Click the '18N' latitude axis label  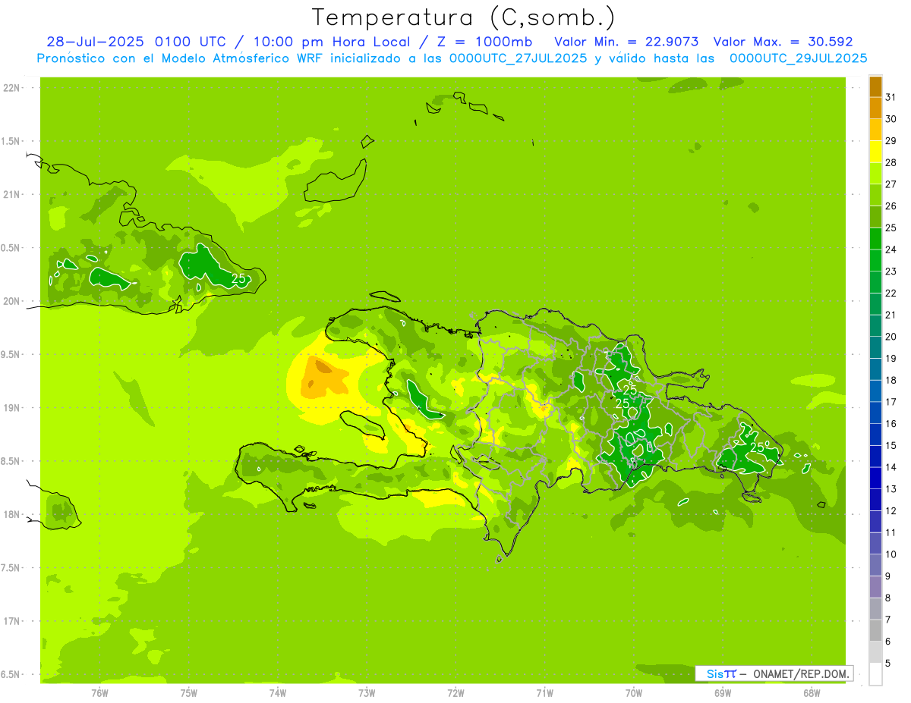tap(11, 514)
